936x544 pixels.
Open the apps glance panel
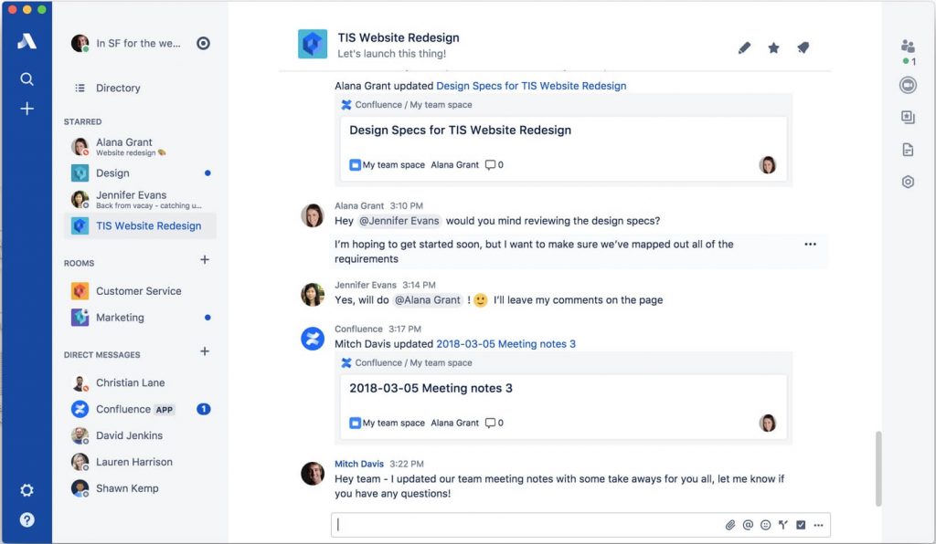coord(908,118)
